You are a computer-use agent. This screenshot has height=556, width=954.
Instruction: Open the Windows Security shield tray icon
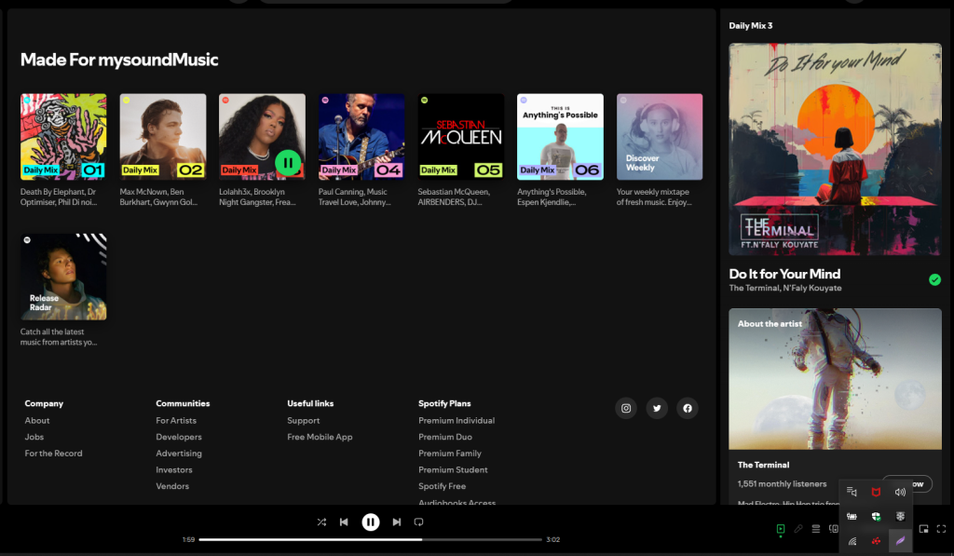pos(876,517)
